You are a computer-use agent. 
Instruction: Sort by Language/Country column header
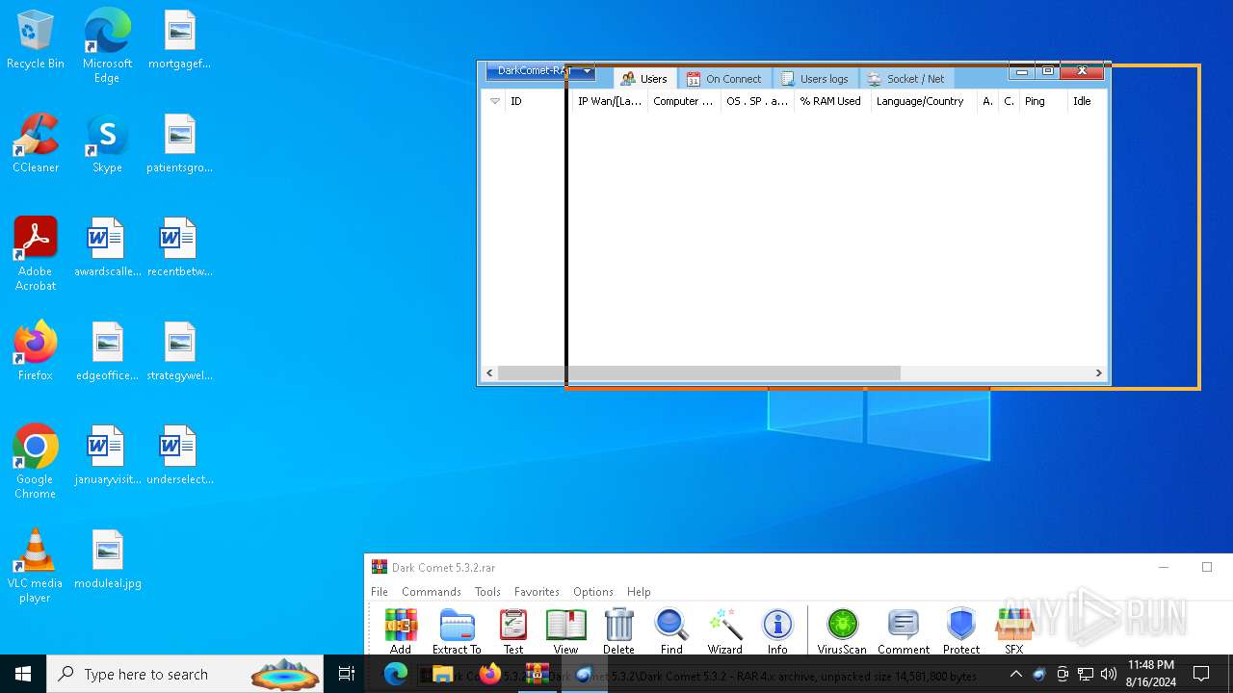coord(923,101)
